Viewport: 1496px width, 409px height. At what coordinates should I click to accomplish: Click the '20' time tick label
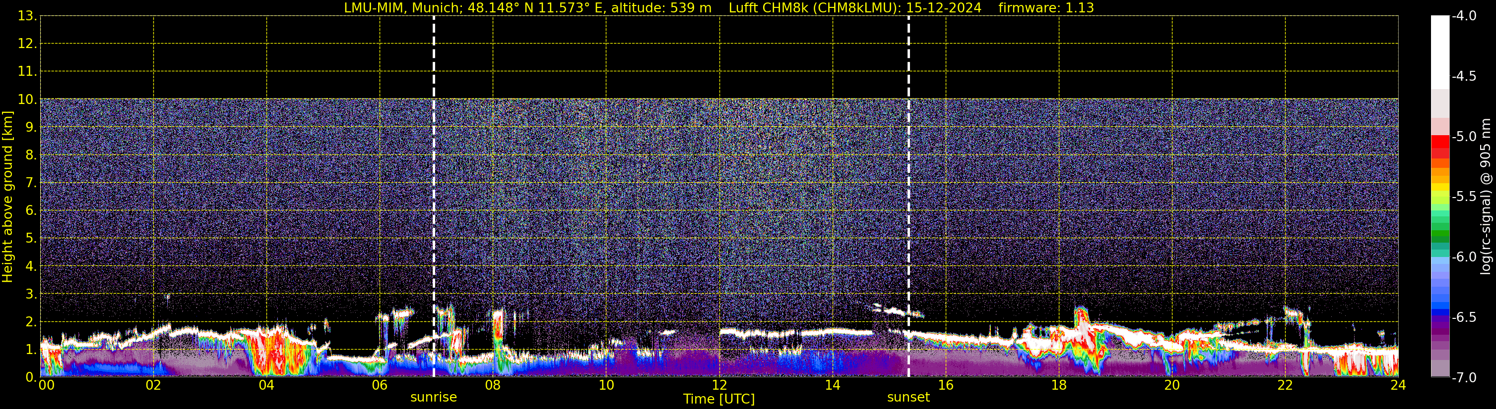click(x=1172, y=385)
